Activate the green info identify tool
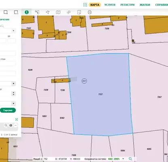 tap(27, 12)
